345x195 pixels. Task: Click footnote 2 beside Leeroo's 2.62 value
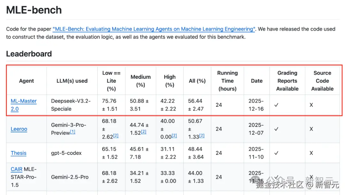click(x=116, y=135)
